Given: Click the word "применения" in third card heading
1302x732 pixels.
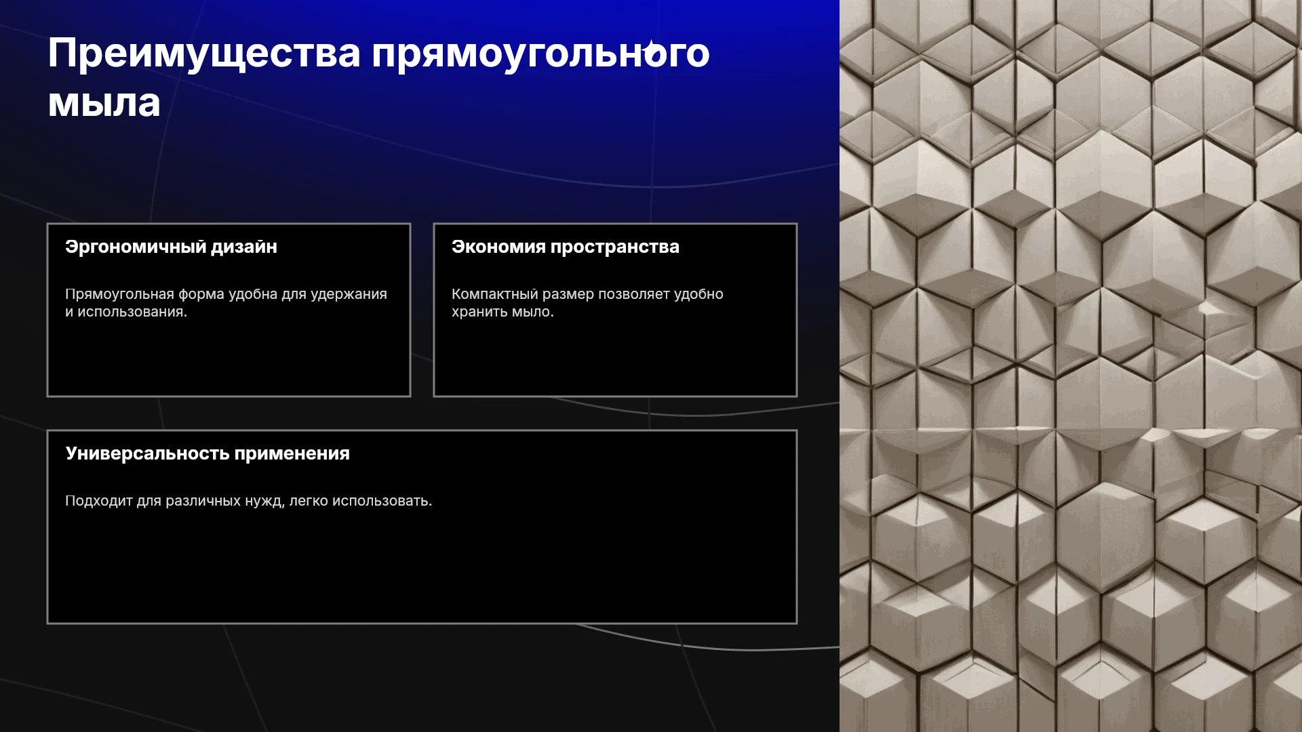Looking at the screenshot, I should coord(292,454).
